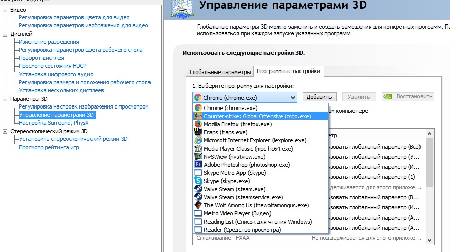This screenshot has width=450, height=252.
Task: Click the Reader (Средство просмотра) icon
Action: coord(198,229)
